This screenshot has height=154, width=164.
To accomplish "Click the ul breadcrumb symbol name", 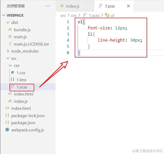I will coord(112,16).
